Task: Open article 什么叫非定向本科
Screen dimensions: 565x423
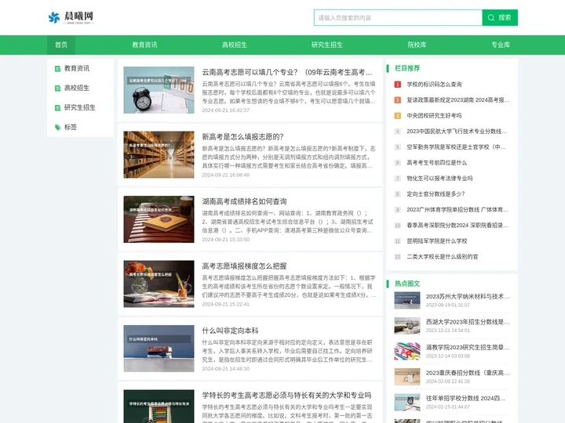Action: coord(230,331)
